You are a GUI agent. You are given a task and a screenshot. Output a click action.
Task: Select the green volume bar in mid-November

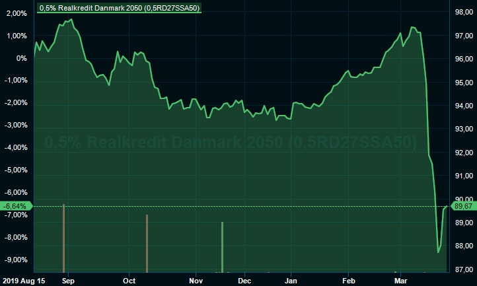222,246
